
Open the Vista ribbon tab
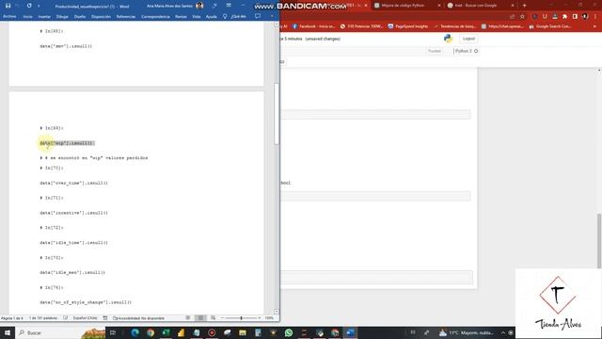pyautogui.click(x=197, y=17)
